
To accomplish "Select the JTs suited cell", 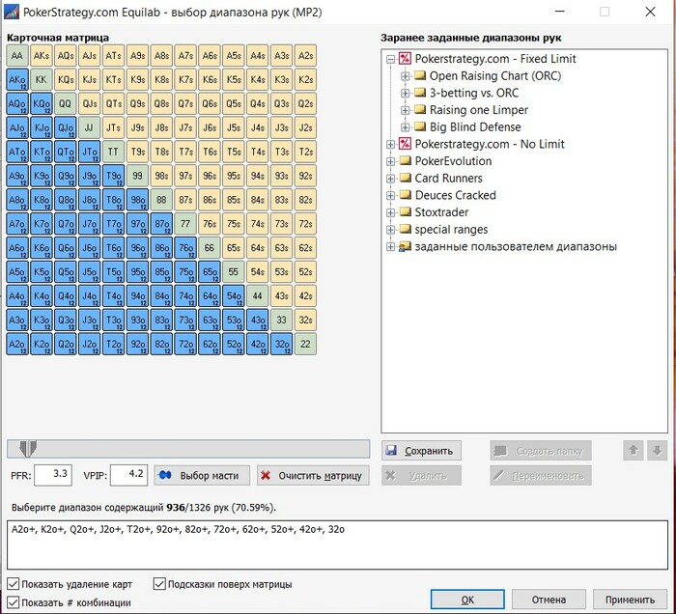I will [x=113, y=128].
